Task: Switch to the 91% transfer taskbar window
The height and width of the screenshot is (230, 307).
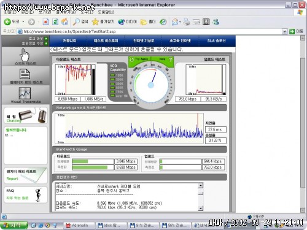Action: point(143,225)
